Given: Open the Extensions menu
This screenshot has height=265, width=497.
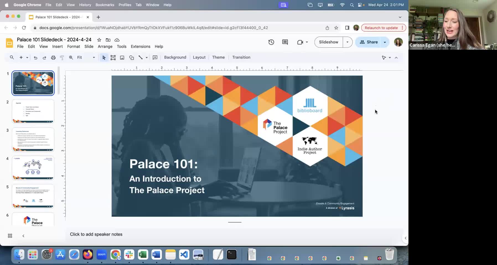Looking at the screenshot, I should click(x=140, y=46).
